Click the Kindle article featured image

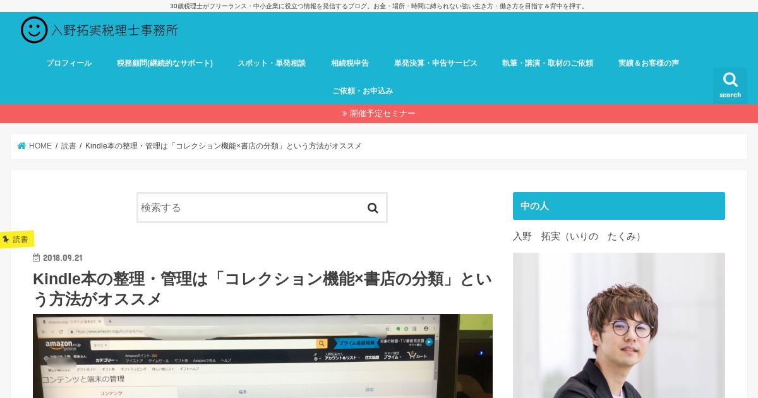pos(263,356)
